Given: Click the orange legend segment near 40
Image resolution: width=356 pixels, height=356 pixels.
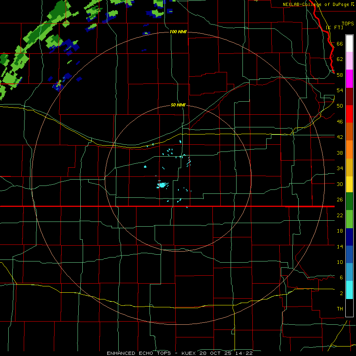Looking at the screenshot, I should pyautogui.click(x=349, y=150).
